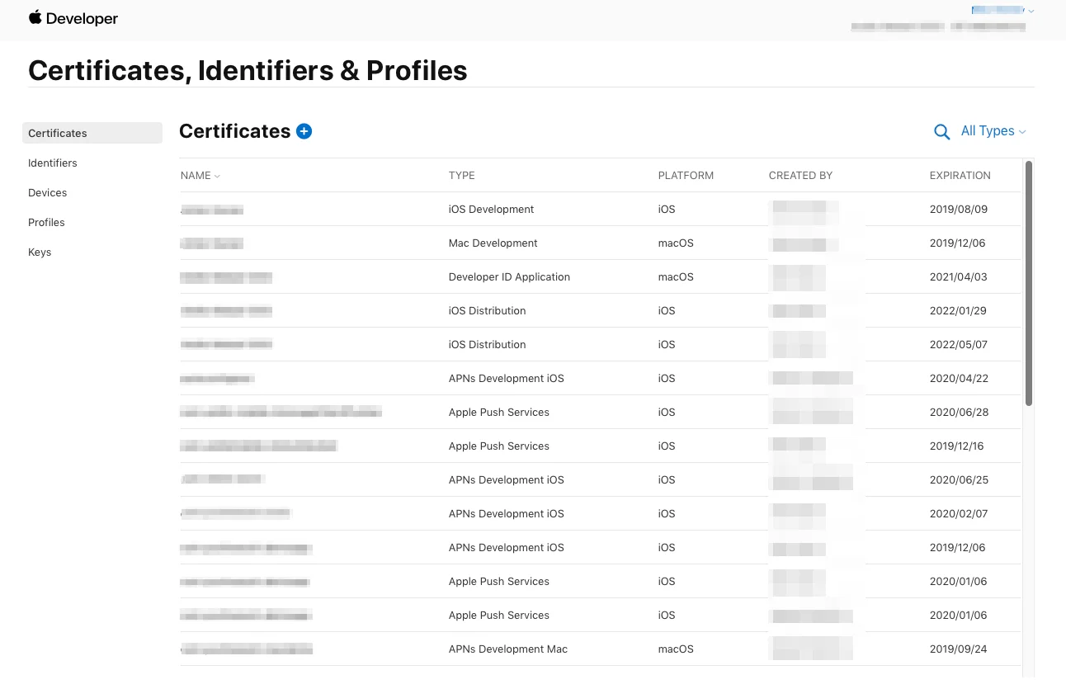Open Identifiers in the sidebar
This screenshot has height=689, width=1066.
click(53, 163)
